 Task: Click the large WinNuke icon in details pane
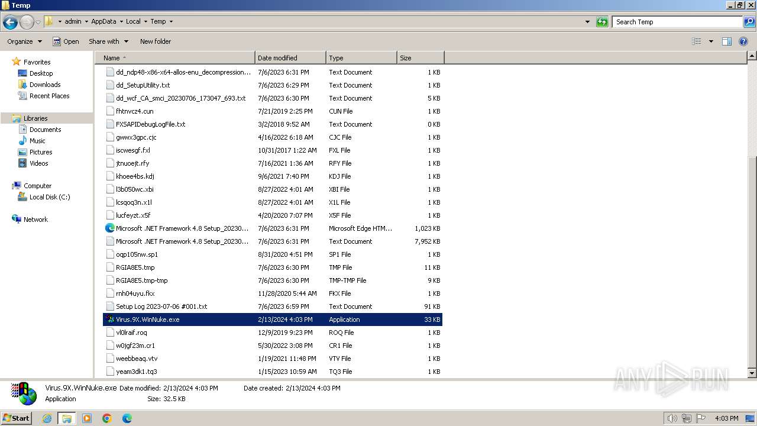click(x=24, y=393)
